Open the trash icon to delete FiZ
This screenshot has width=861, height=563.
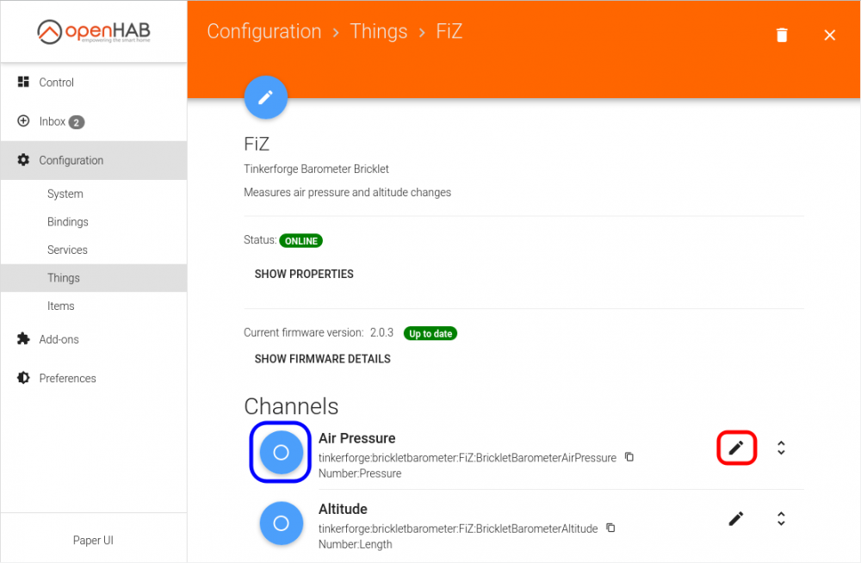tap(782, 34)
